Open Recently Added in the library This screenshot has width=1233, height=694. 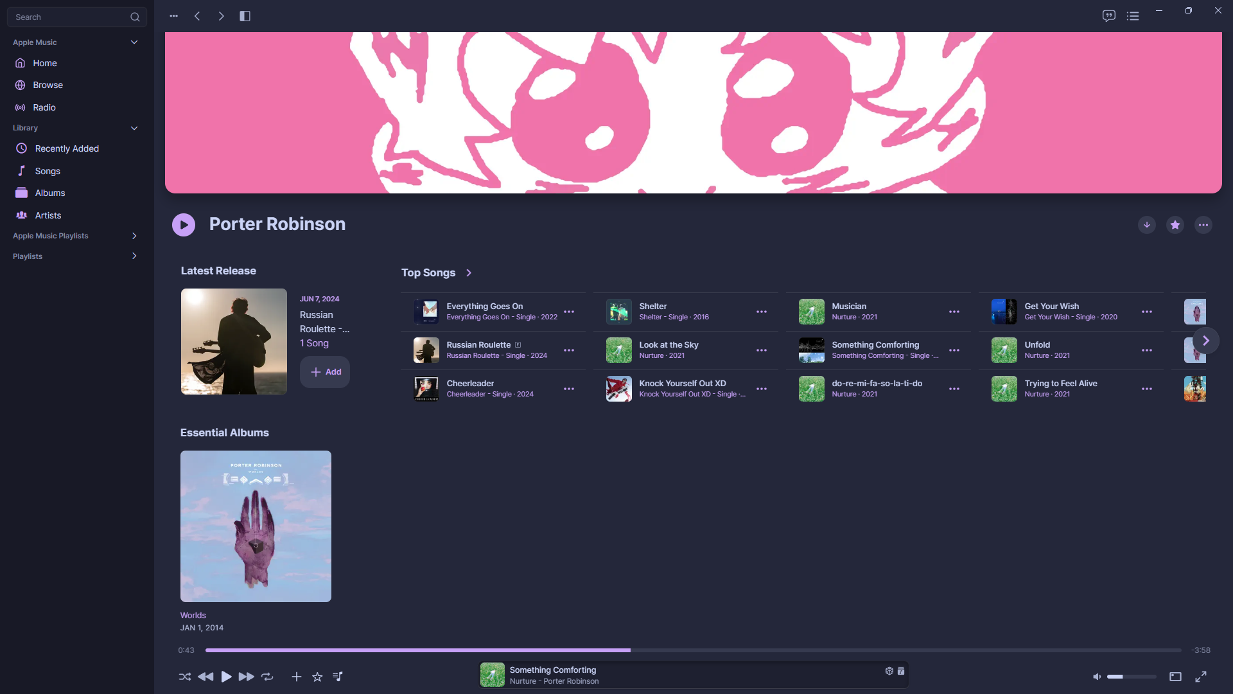(67, 148)
